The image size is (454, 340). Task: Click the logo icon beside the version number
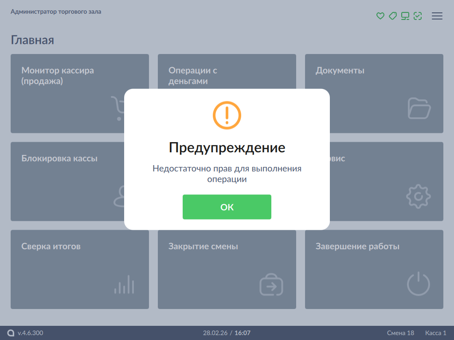click(x=11, y=333)
